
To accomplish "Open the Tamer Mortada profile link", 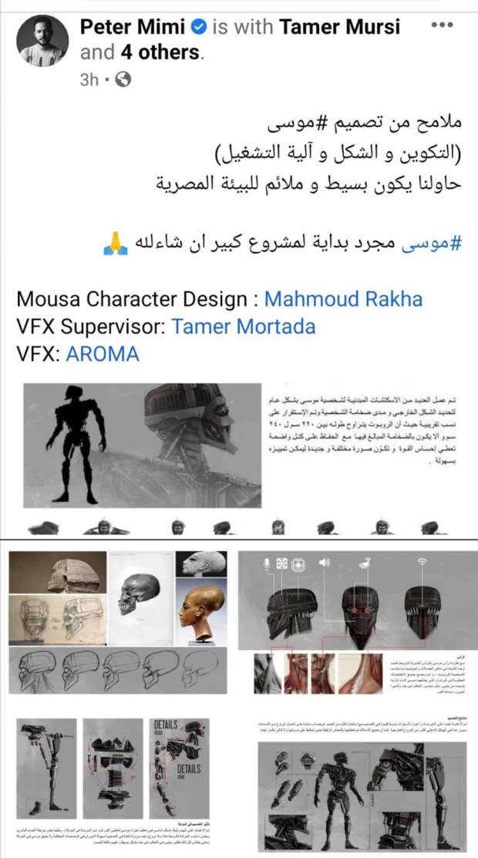I will 244,327.
